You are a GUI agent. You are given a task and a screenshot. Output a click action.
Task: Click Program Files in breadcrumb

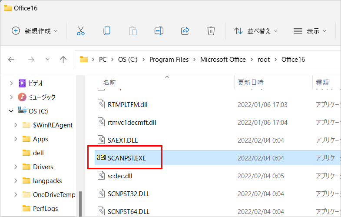[169, 60]
